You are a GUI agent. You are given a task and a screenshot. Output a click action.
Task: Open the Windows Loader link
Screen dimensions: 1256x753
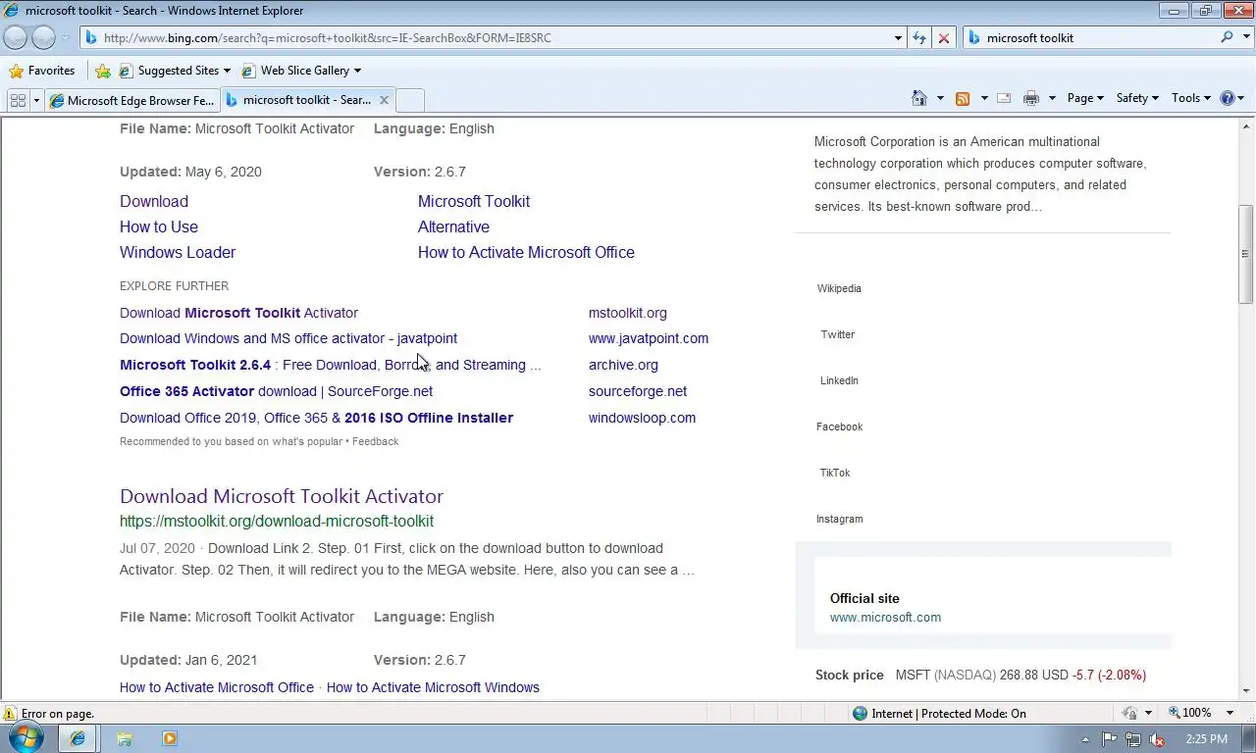[x=178, y=252]
